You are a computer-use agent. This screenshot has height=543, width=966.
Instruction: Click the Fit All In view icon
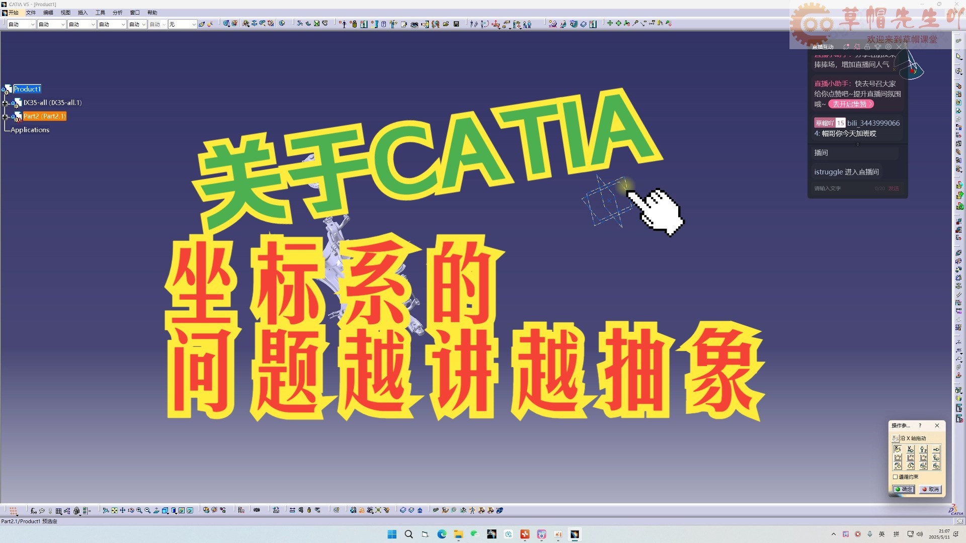pyautogui.click(x=114, y=510)
